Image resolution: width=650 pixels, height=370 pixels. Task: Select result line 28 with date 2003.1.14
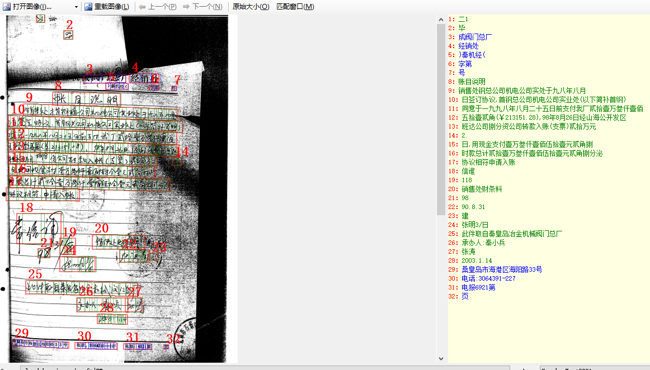[477, 260]
